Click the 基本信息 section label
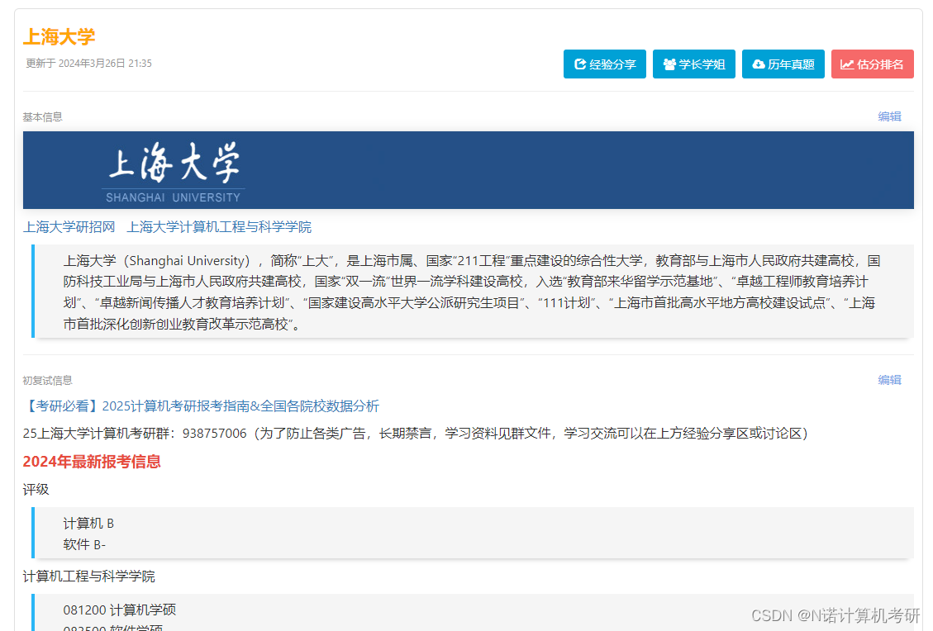 [42, 117]
